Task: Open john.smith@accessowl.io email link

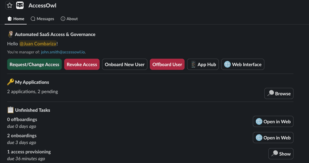Action: [63, 52]
